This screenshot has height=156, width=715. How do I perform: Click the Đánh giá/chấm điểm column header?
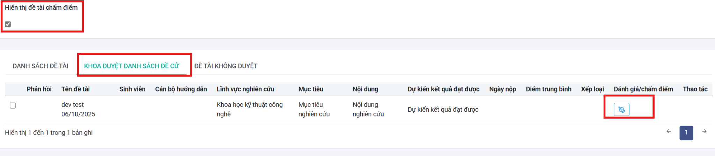point(643,89)
